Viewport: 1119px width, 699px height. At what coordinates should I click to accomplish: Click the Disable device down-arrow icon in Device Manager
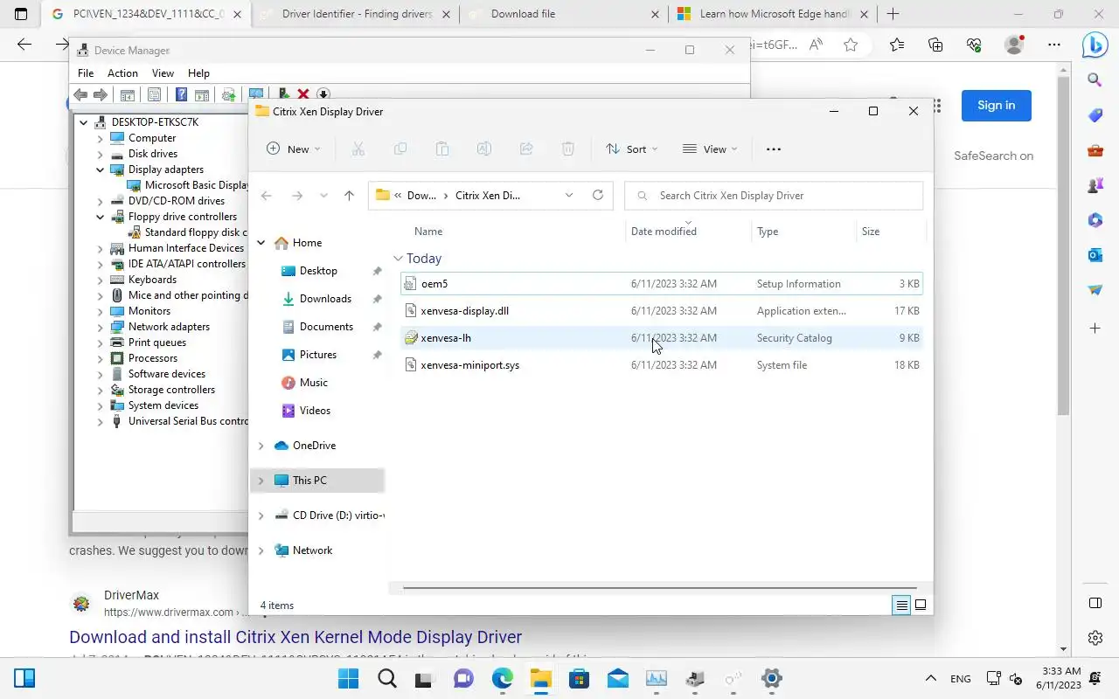pos(323,94)
